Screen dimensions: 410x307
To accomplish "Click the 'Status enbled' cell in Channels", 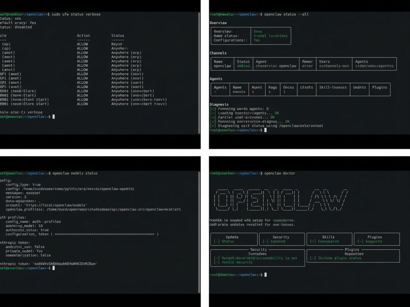I will point(244,64).
